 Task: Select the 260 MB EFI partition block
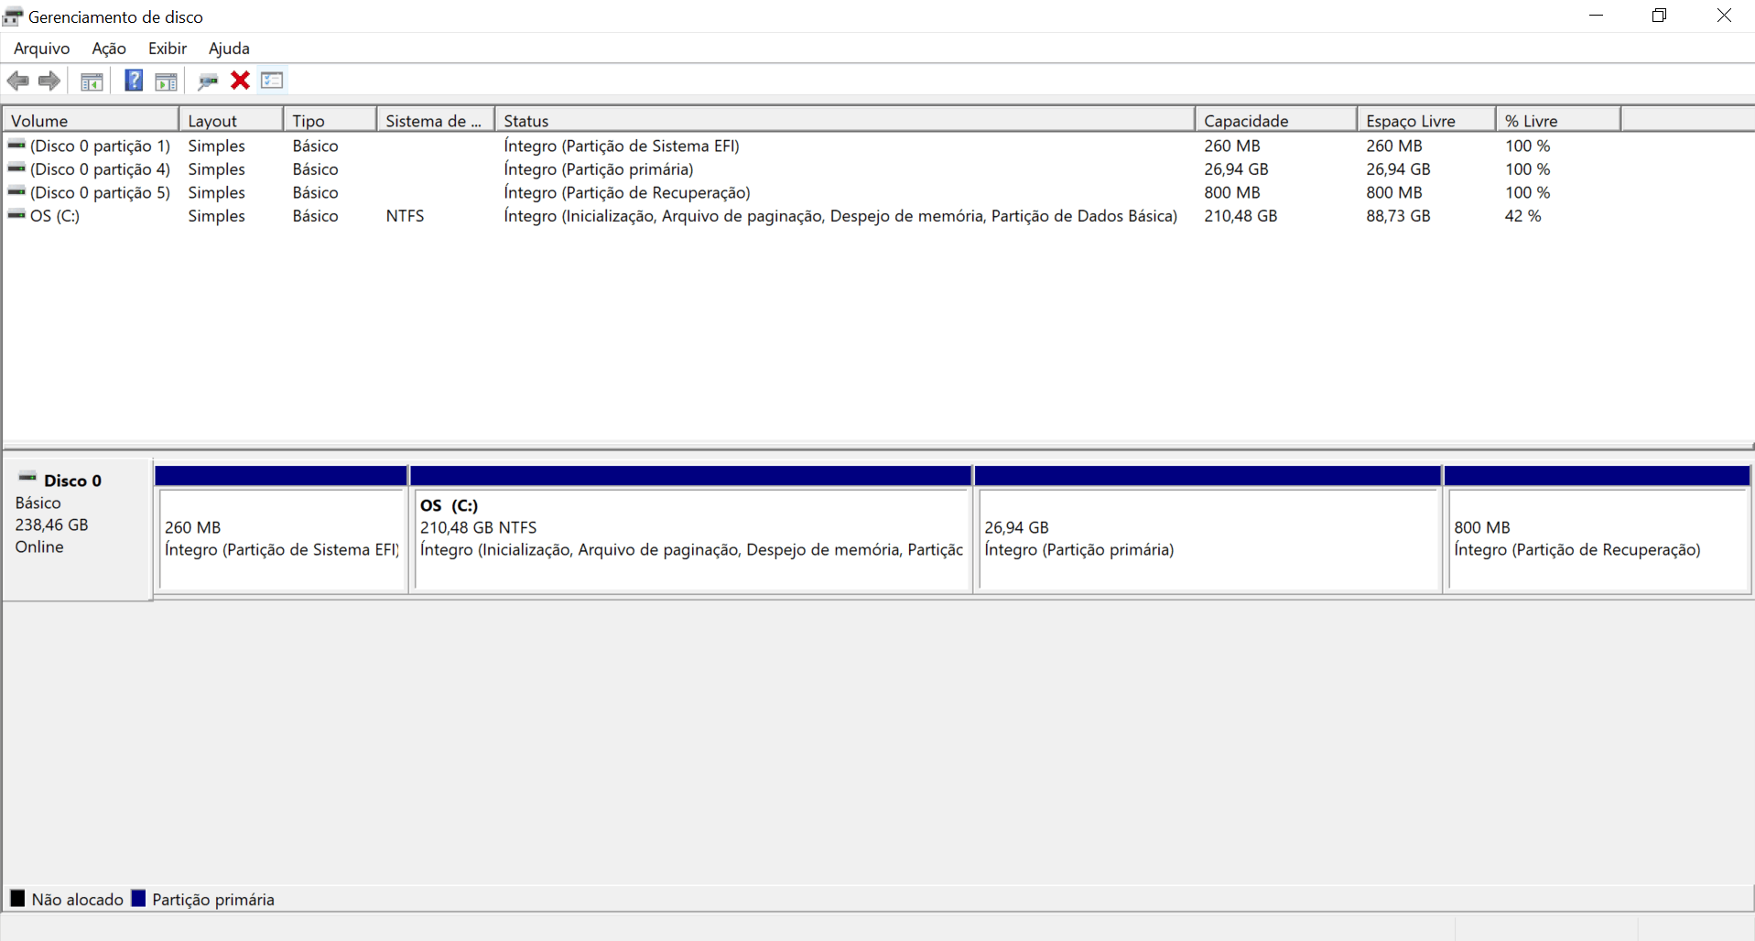point(282,530)
